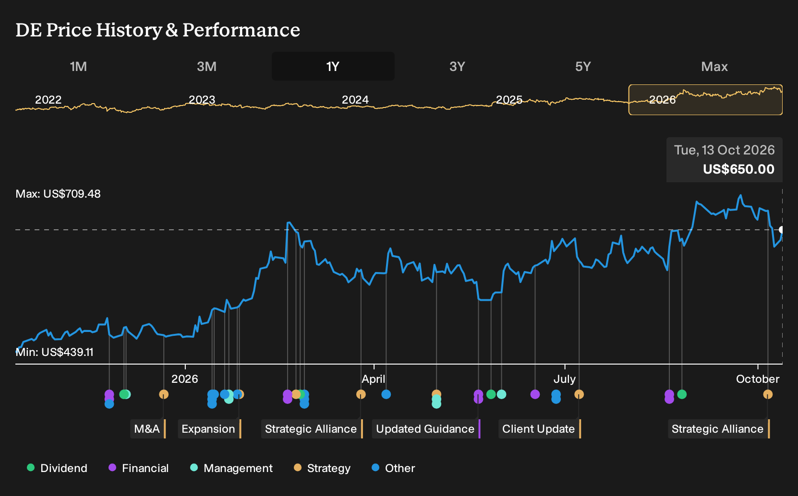Switch to the 3Y time range tab
Screen dimensions: 798x496
point(457,66)
